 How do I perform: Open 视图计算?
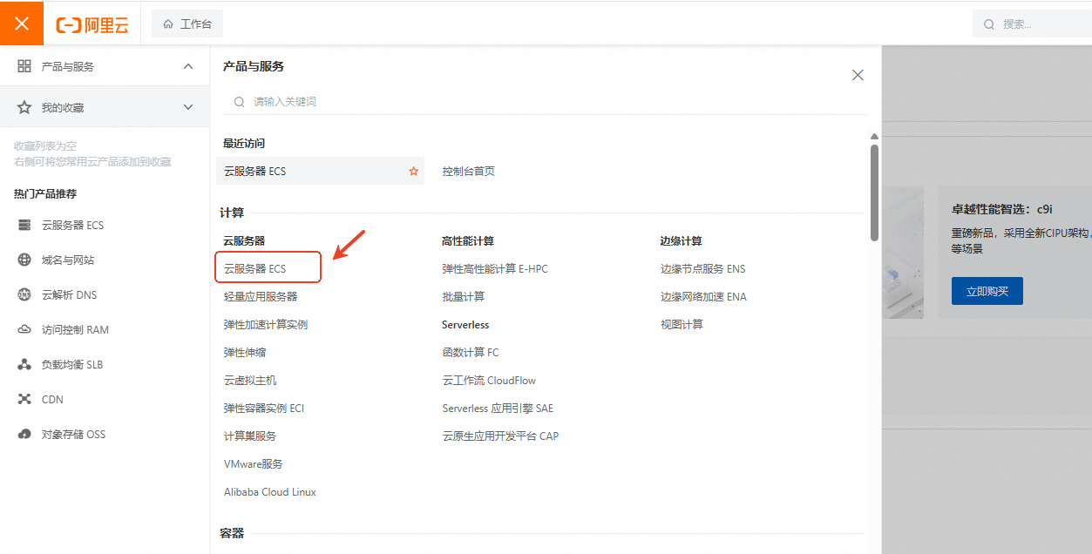tap(682, 325)
